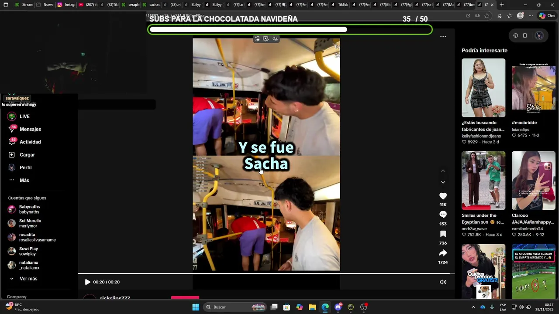Open Smiles under the Egyptian sun thumbnail

[x=483, y=181]
